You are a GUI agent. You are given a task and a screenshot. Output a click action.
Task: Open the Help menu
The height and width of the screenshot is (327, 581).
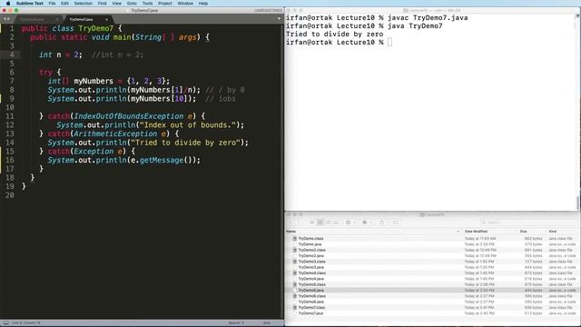point(203,4)
